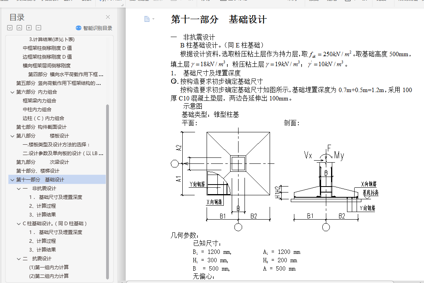Click the foundation plan view drawing

click(x=223, y=179)
